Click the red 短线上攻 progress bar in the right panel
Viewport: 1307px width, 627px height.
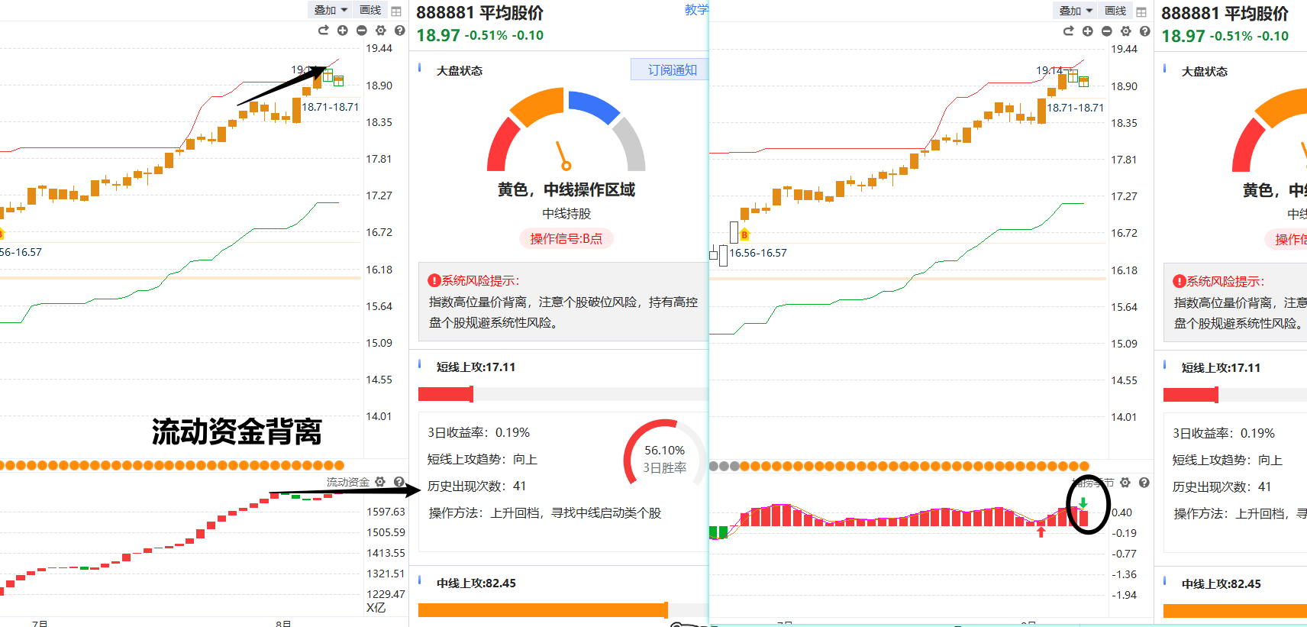(x=1191, y=395)
